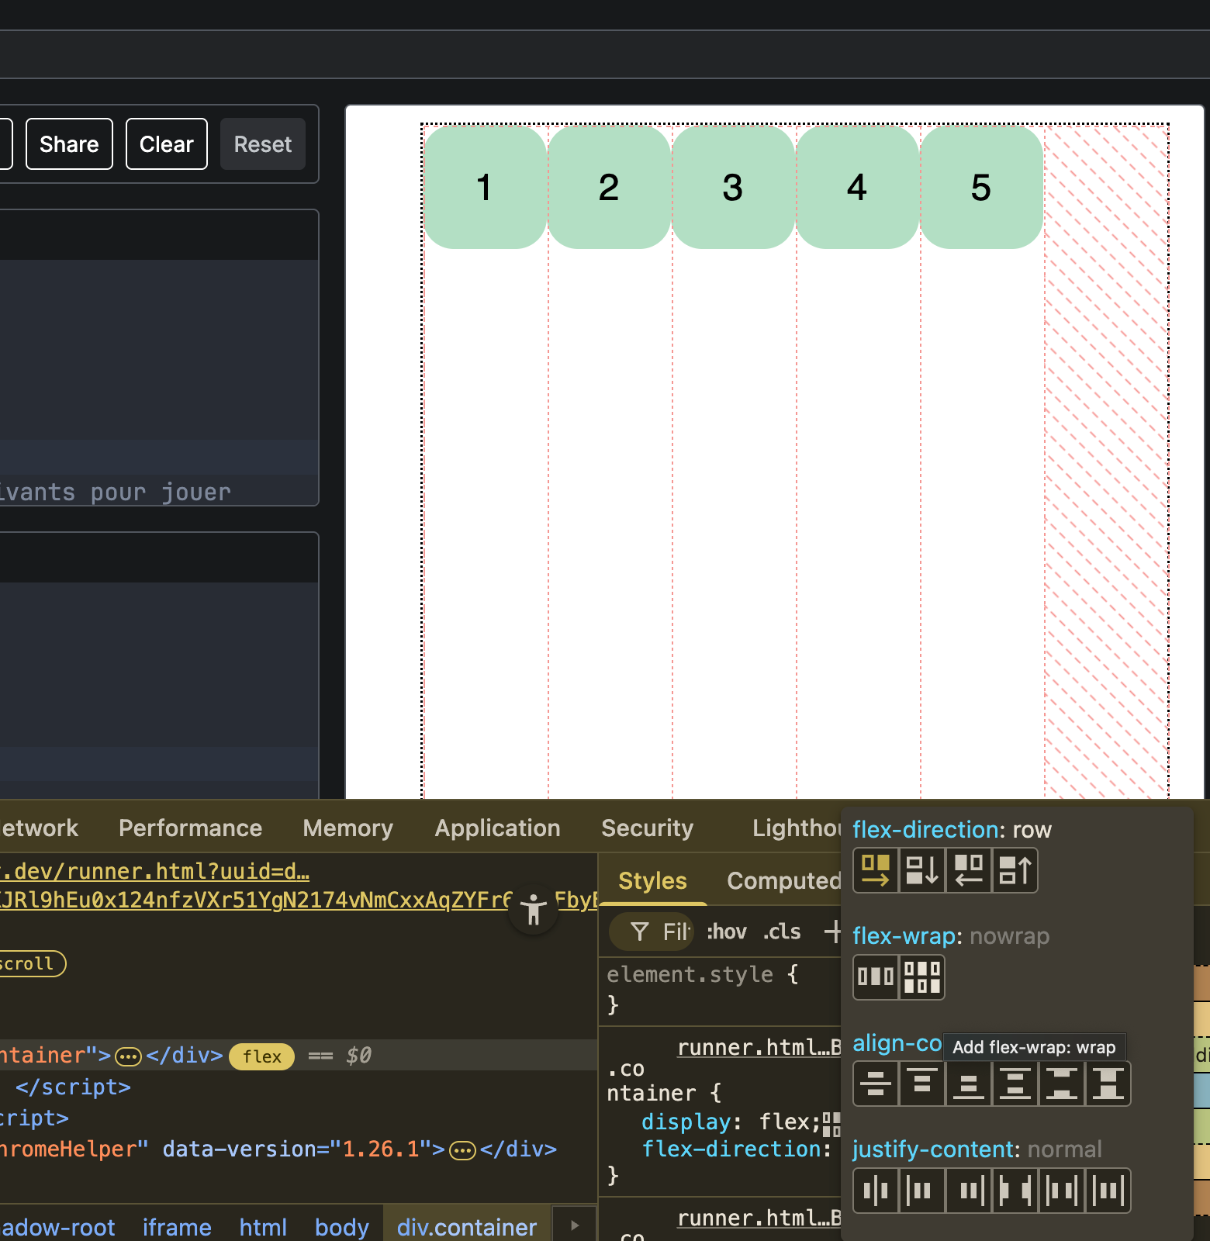Screen dimensions: 1210x1241
Task: Open runner.html source link above display: flex
Action: tap(759, 1048)
